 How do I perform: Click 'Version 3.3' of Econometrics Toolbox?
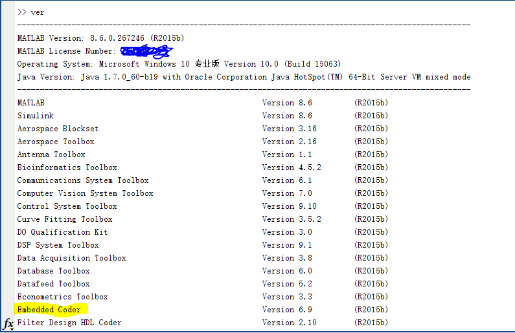pos(287,297)
